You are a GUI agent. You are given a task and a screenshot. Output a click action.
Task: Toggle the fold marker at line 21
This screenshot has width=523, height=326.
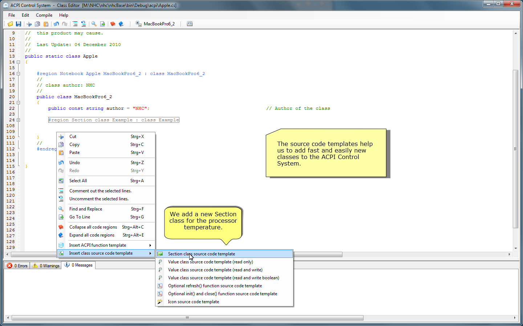pyautogui.click(x=18, y=103)
